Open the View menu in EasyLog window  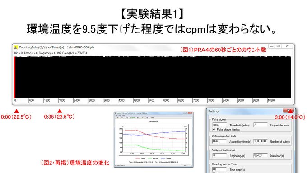click(120, 116)
